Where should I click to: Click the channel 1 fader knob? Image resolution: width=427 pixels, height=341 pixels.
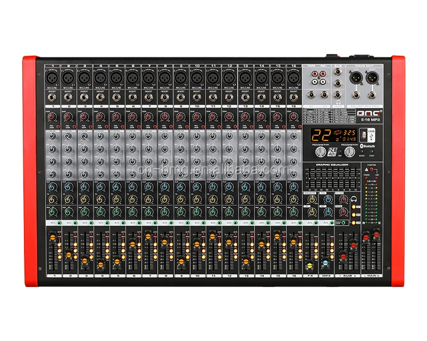click(x=52, y=236)
